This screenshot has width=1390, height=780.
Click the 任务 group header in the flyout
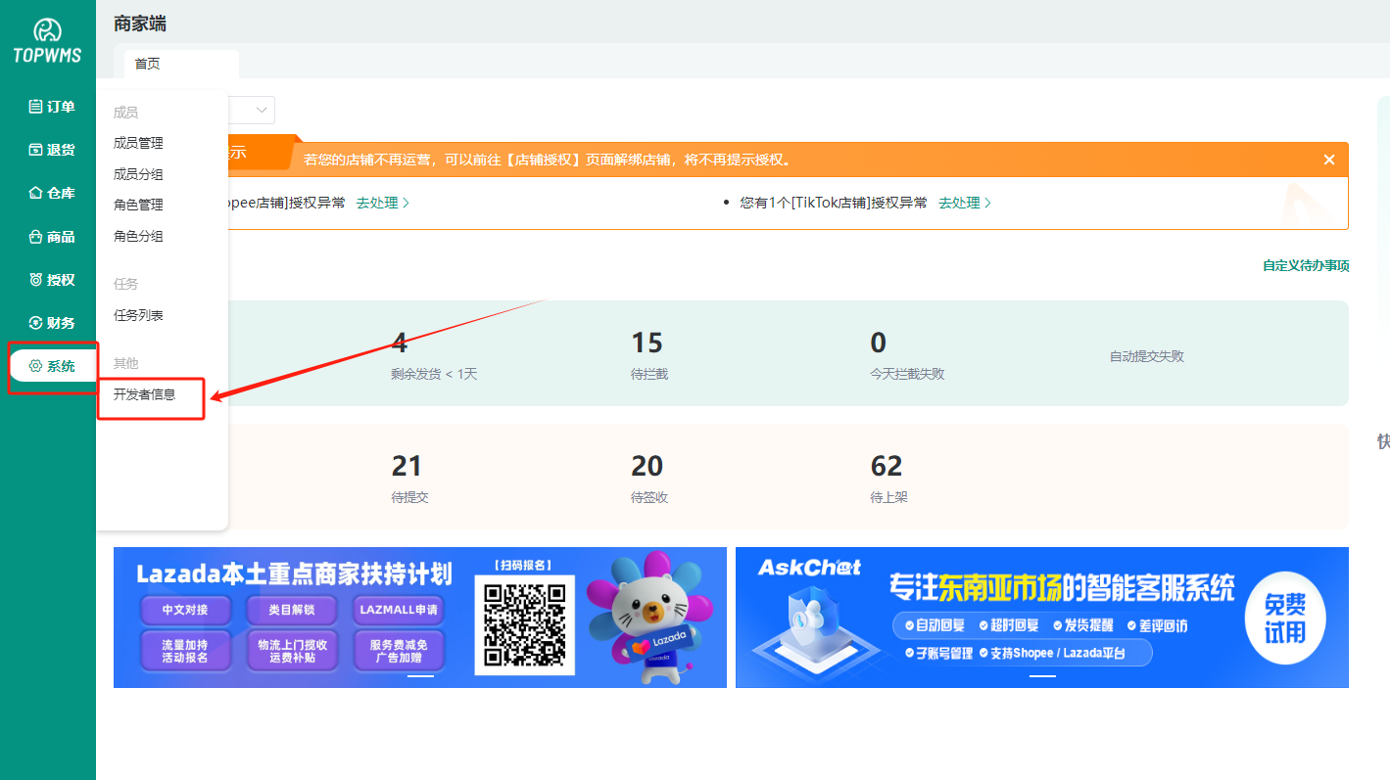pos(125,284)
